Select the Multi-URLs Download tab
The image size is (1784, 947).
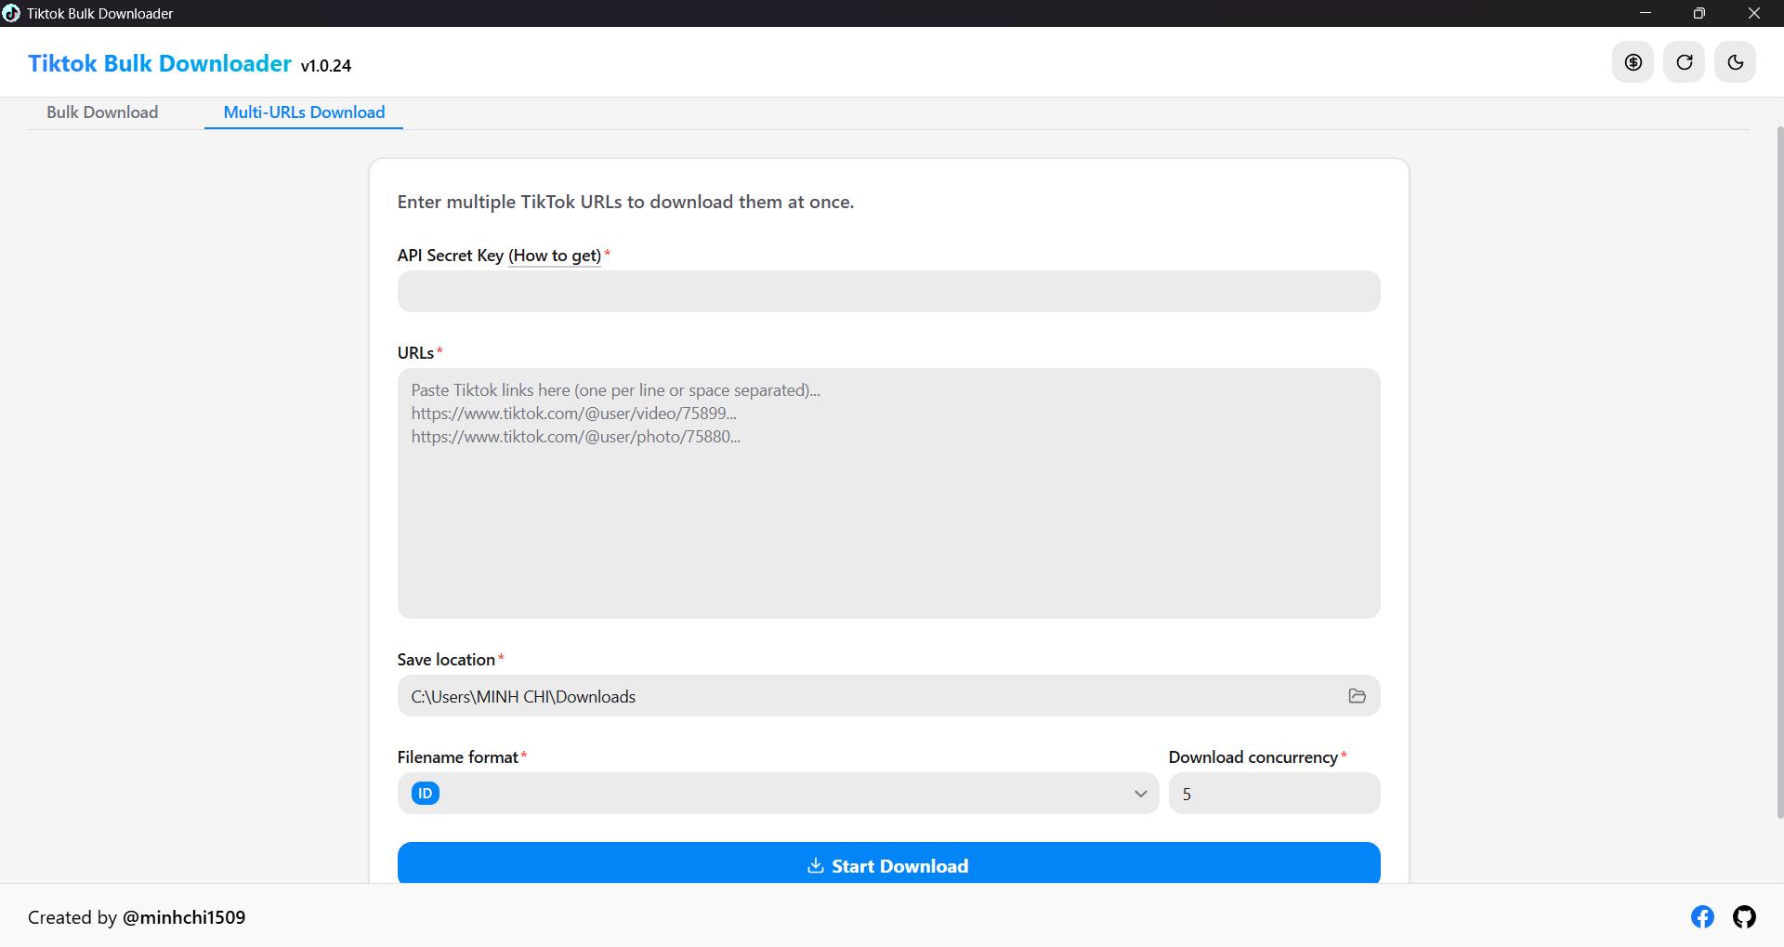point(304,112)
